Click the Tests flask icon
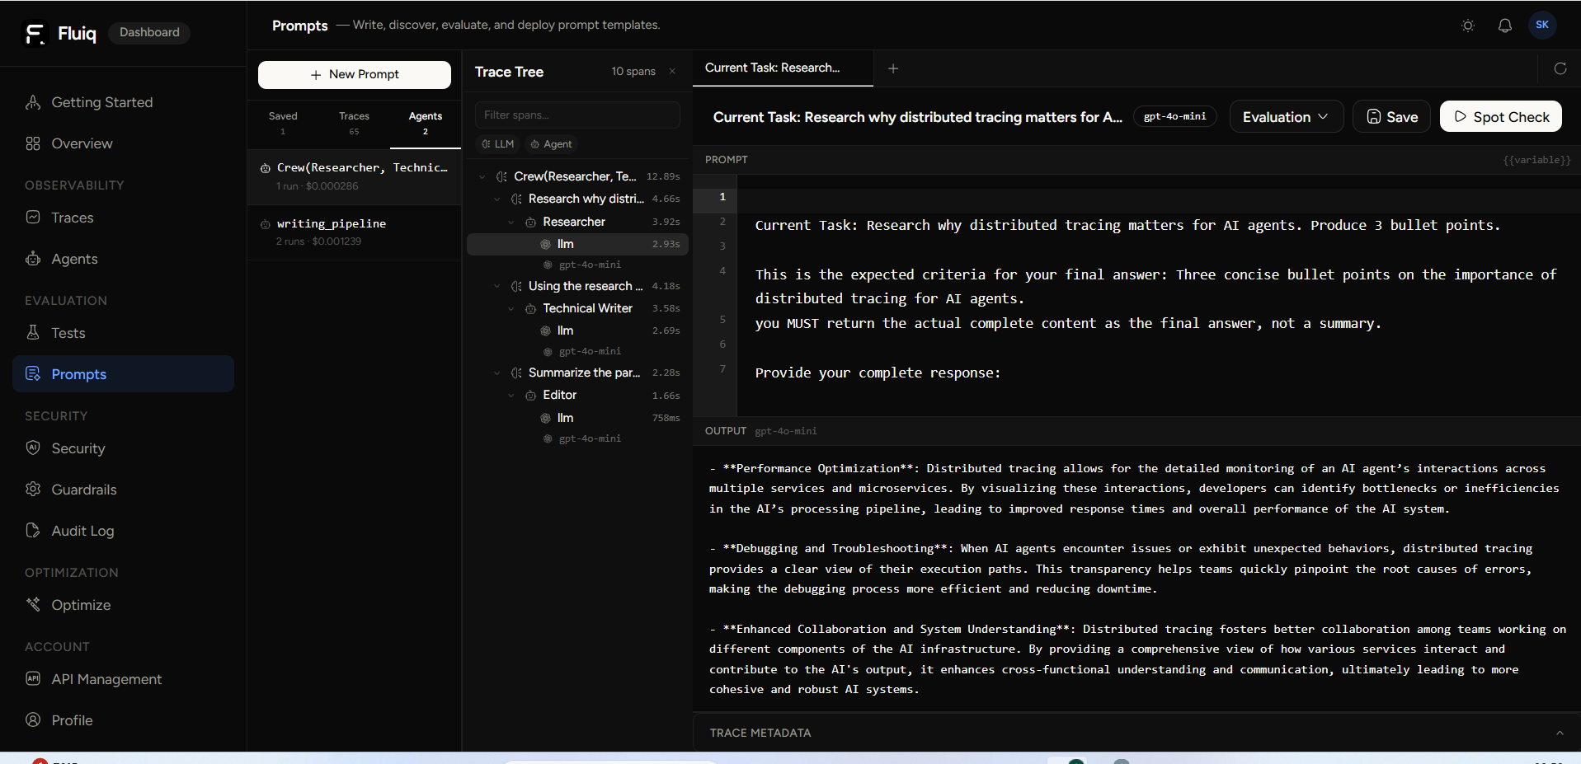The height and width of the screenshot is (764, 1581). (x=33, y=332)
